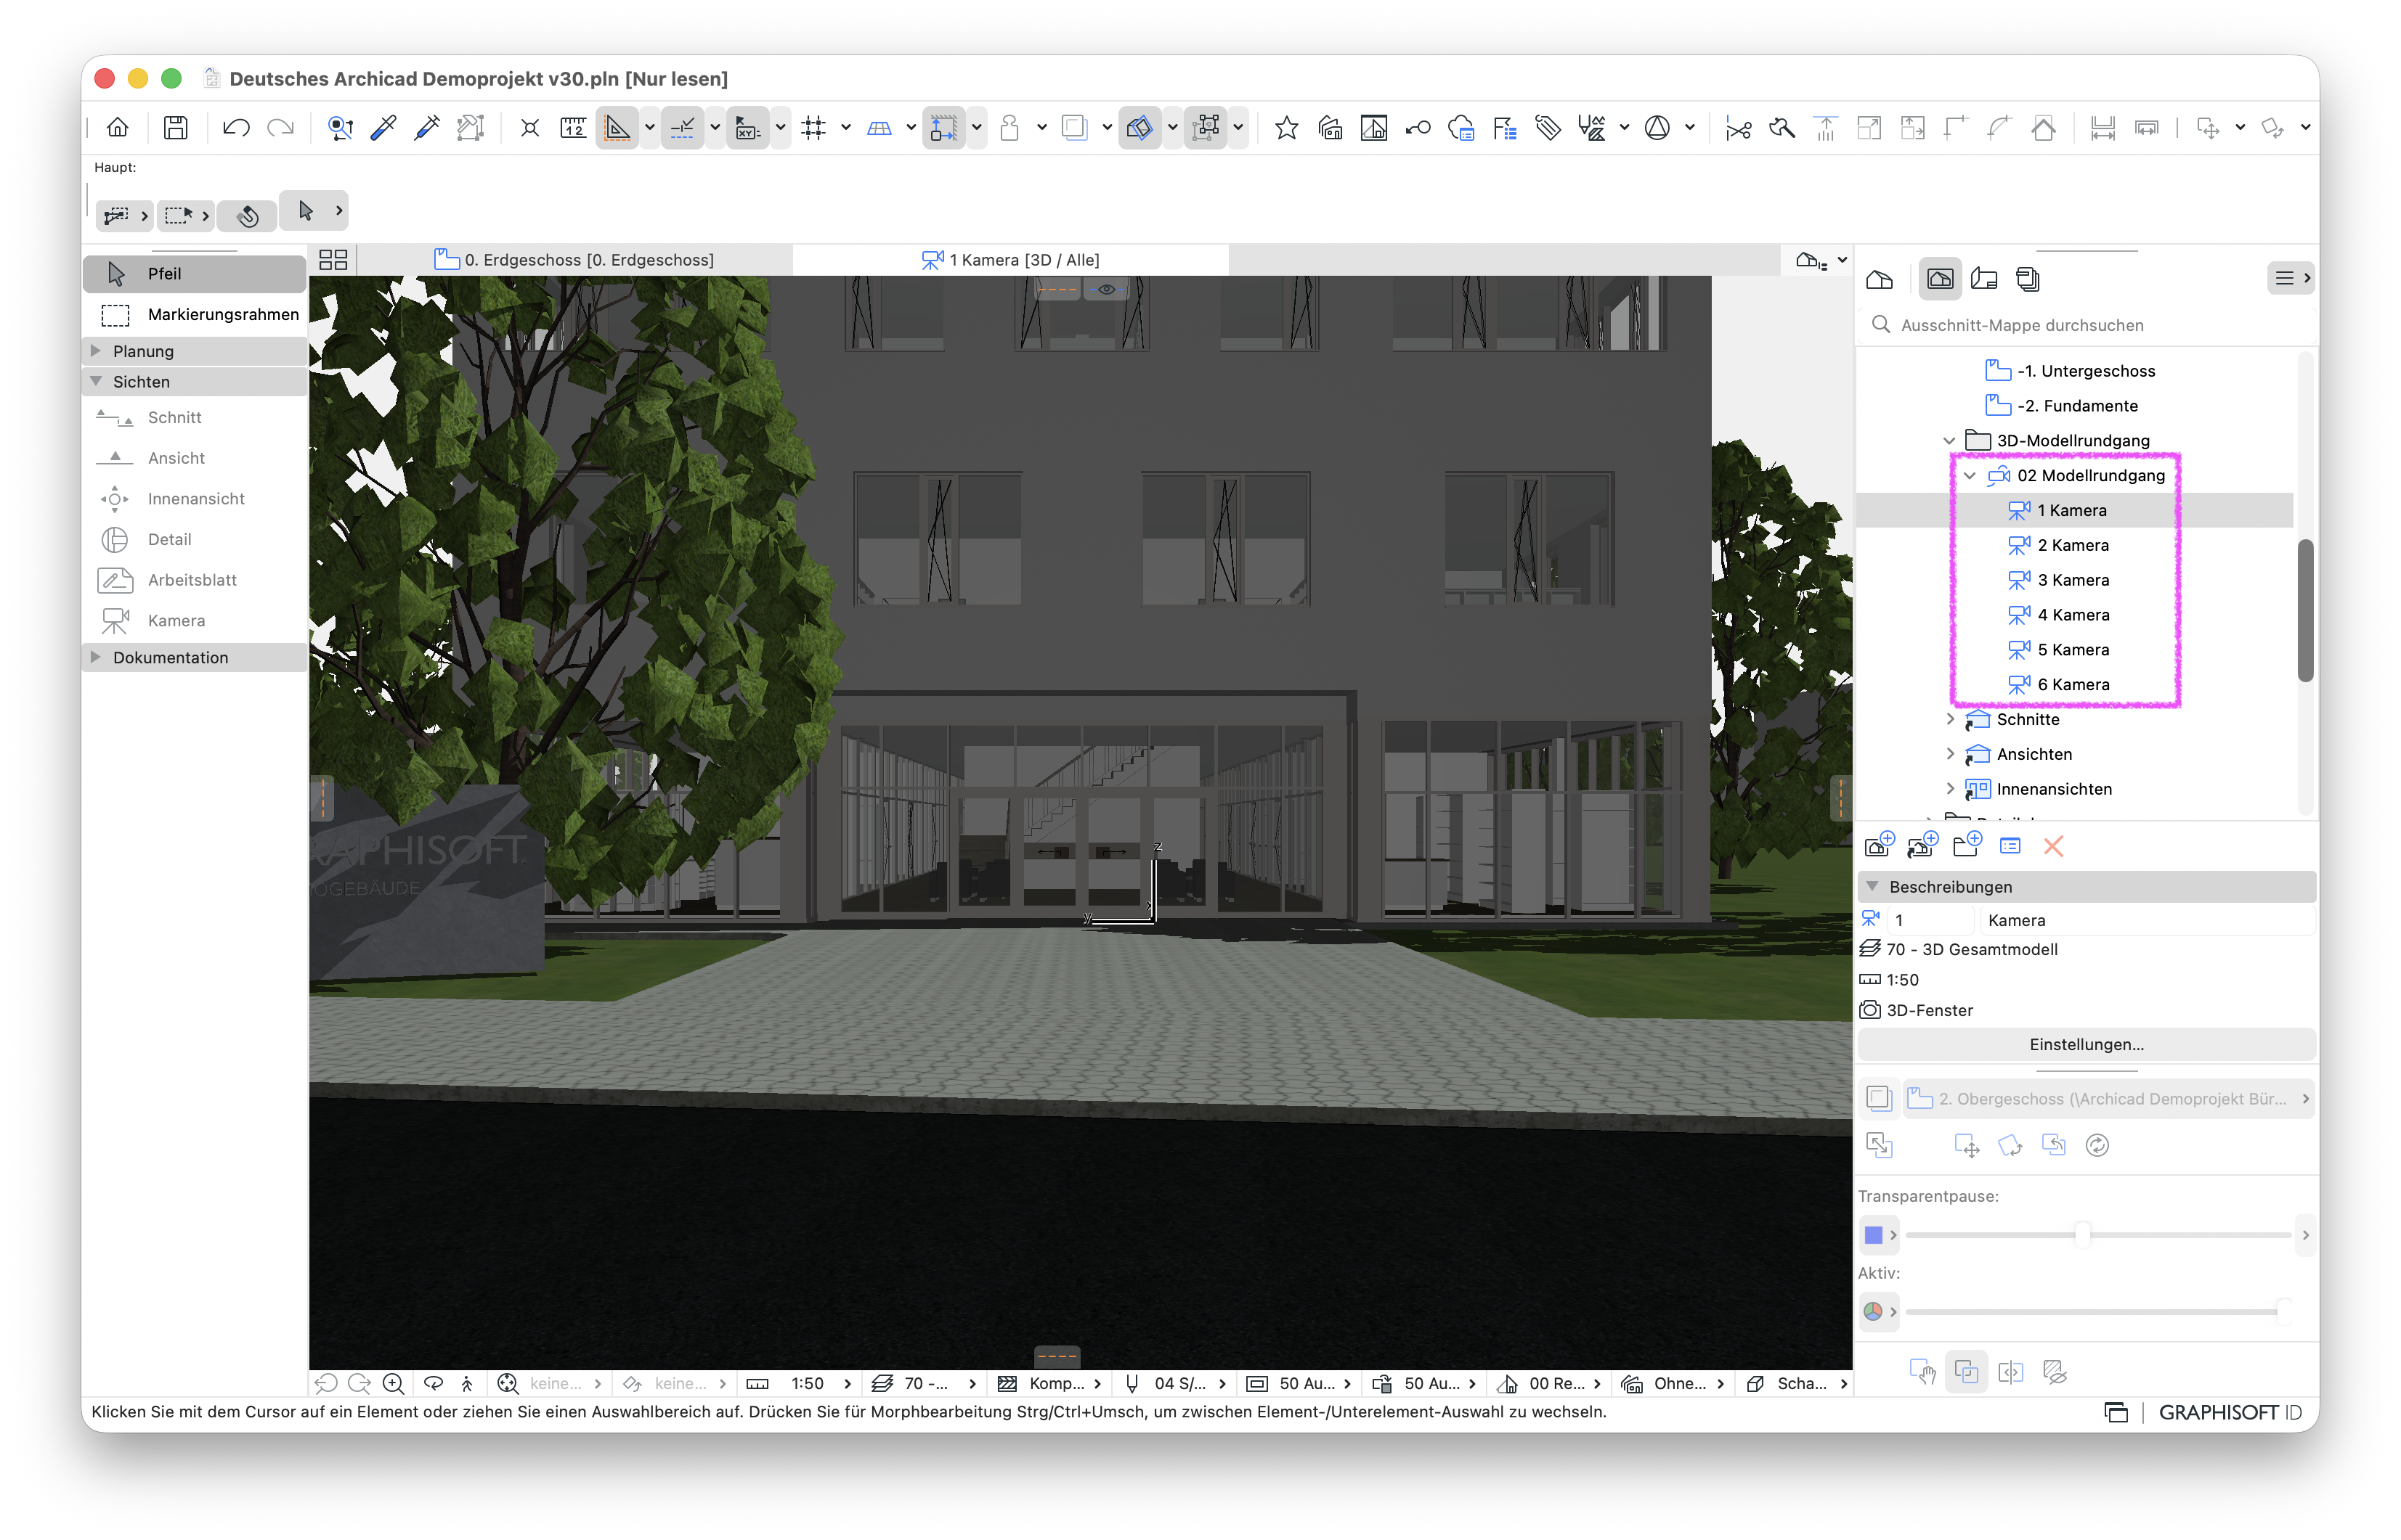
Task: Click the new folder icon in Navigator
Action: pos(1967,846)
